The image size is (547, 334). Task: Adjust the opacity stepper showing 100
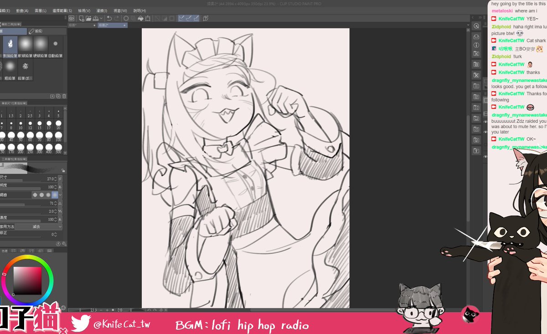56,187
